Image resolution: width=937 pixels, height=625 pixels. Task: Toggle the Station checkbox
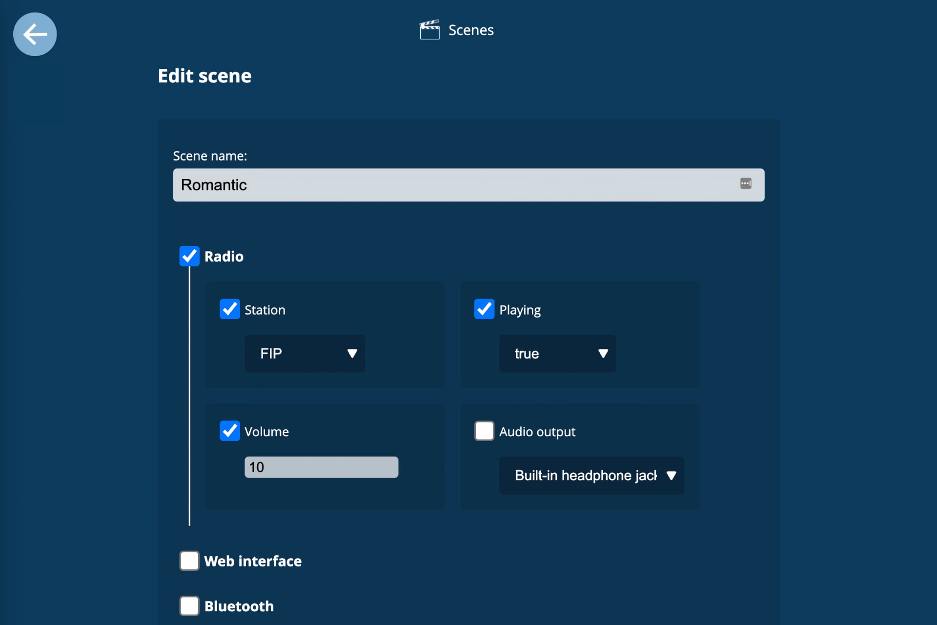pos(229,309)
